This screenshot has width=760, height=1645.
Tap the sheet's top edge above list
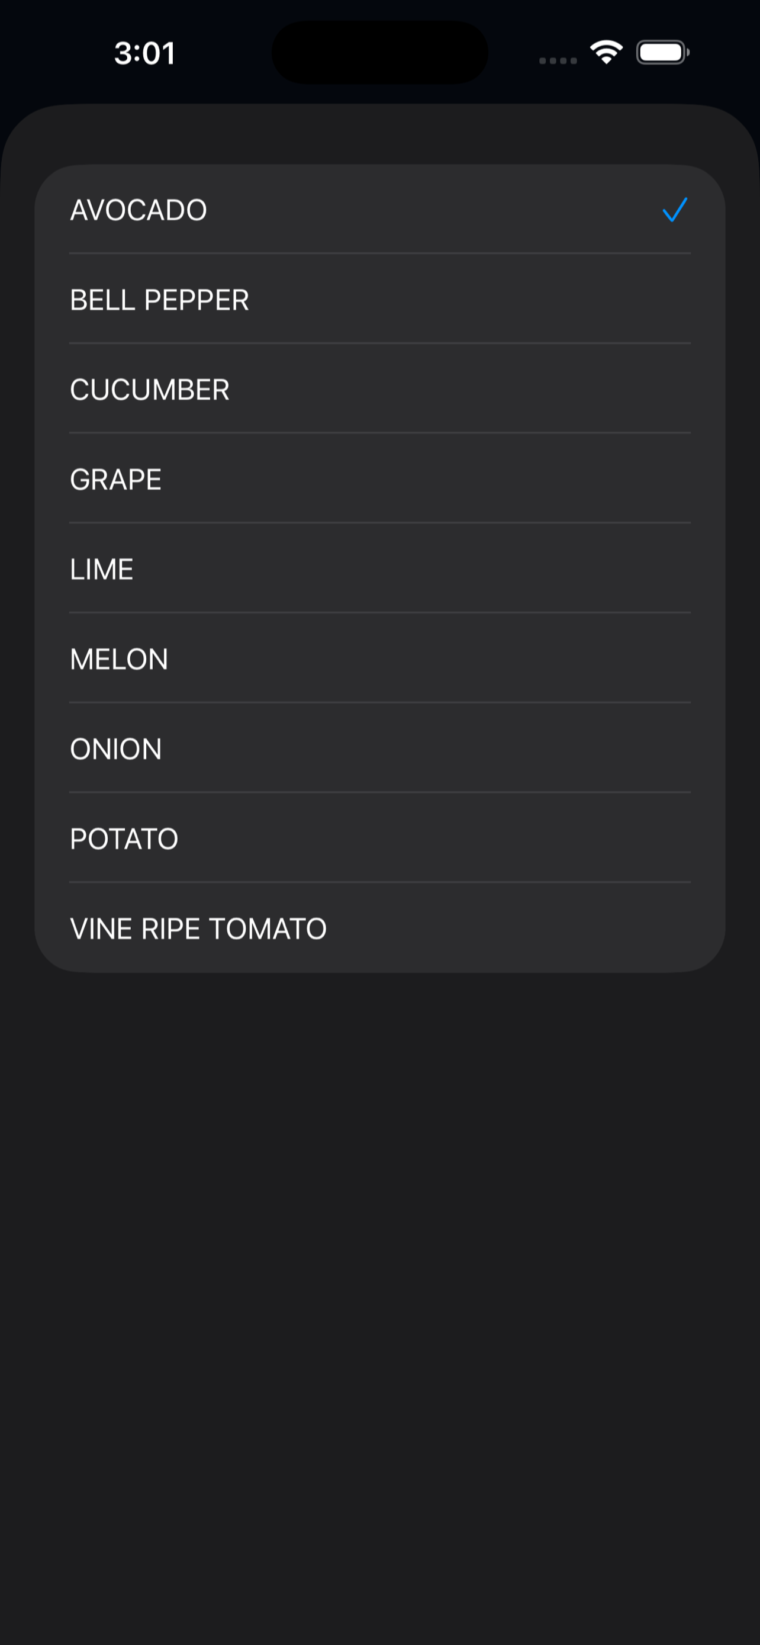point(379,134)
